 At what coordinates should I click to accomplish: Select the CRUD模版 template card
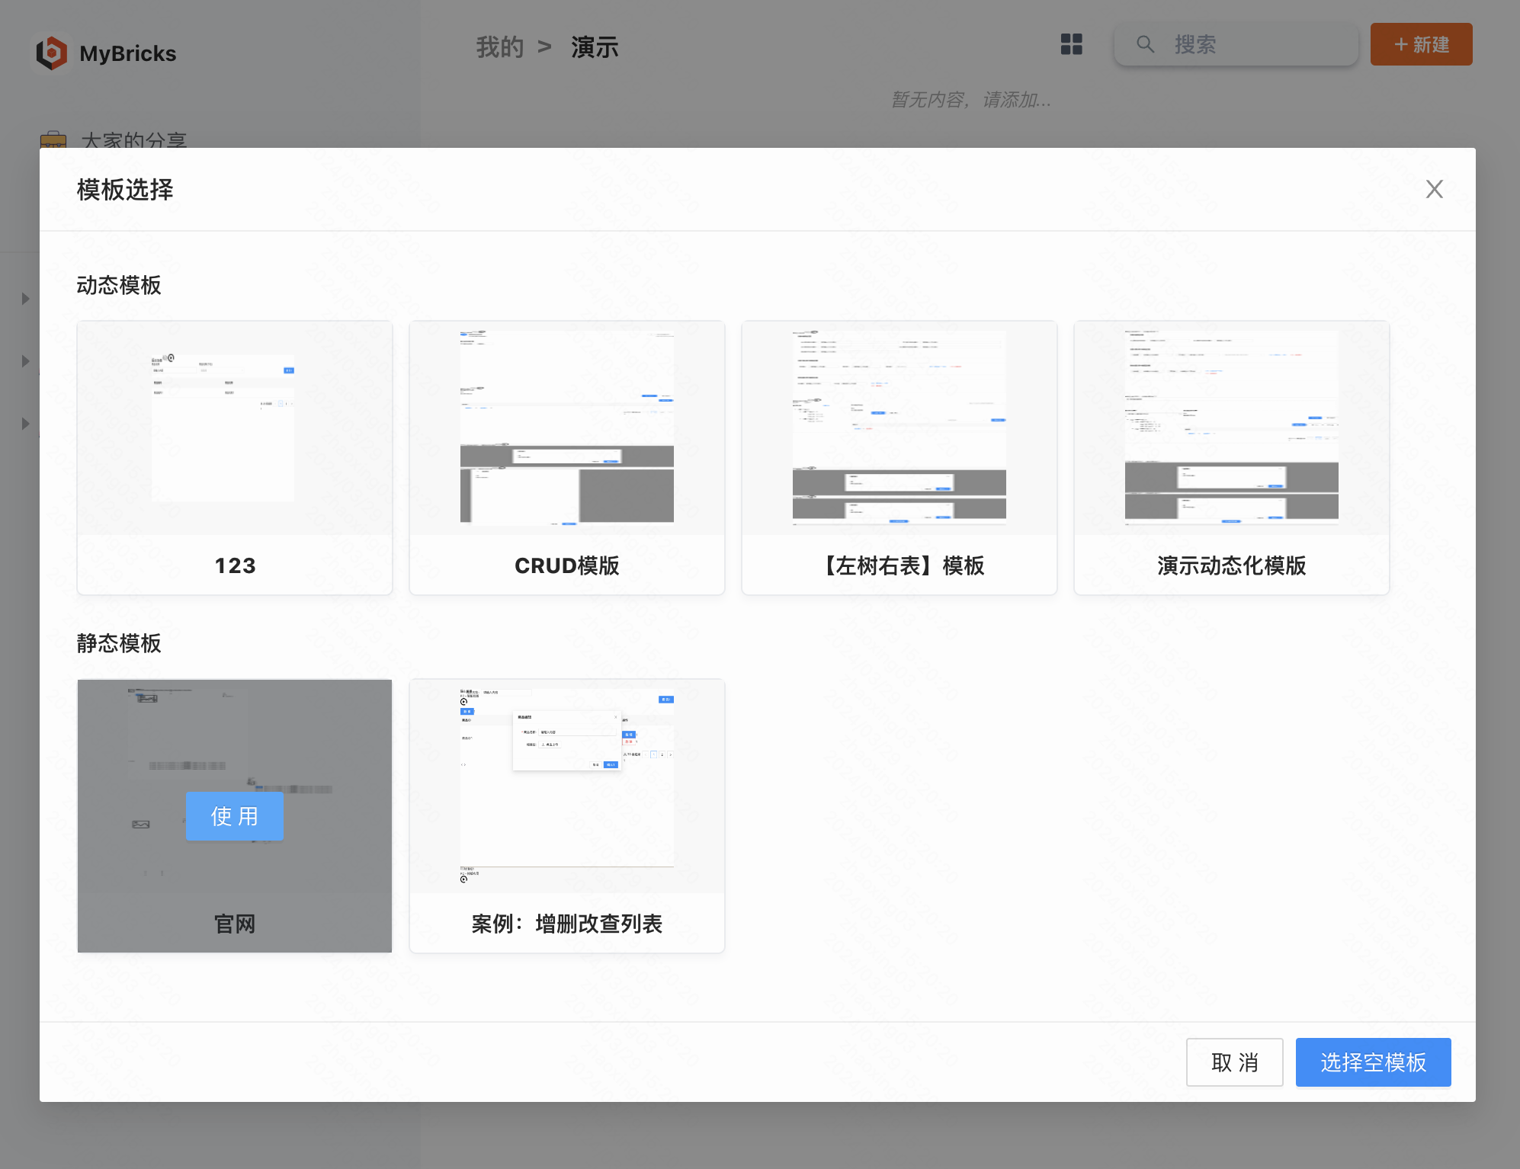point(567,457)
